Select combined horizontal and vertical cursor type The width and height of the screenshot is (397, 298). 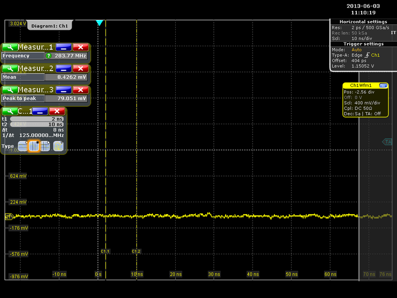pos(45,146)
